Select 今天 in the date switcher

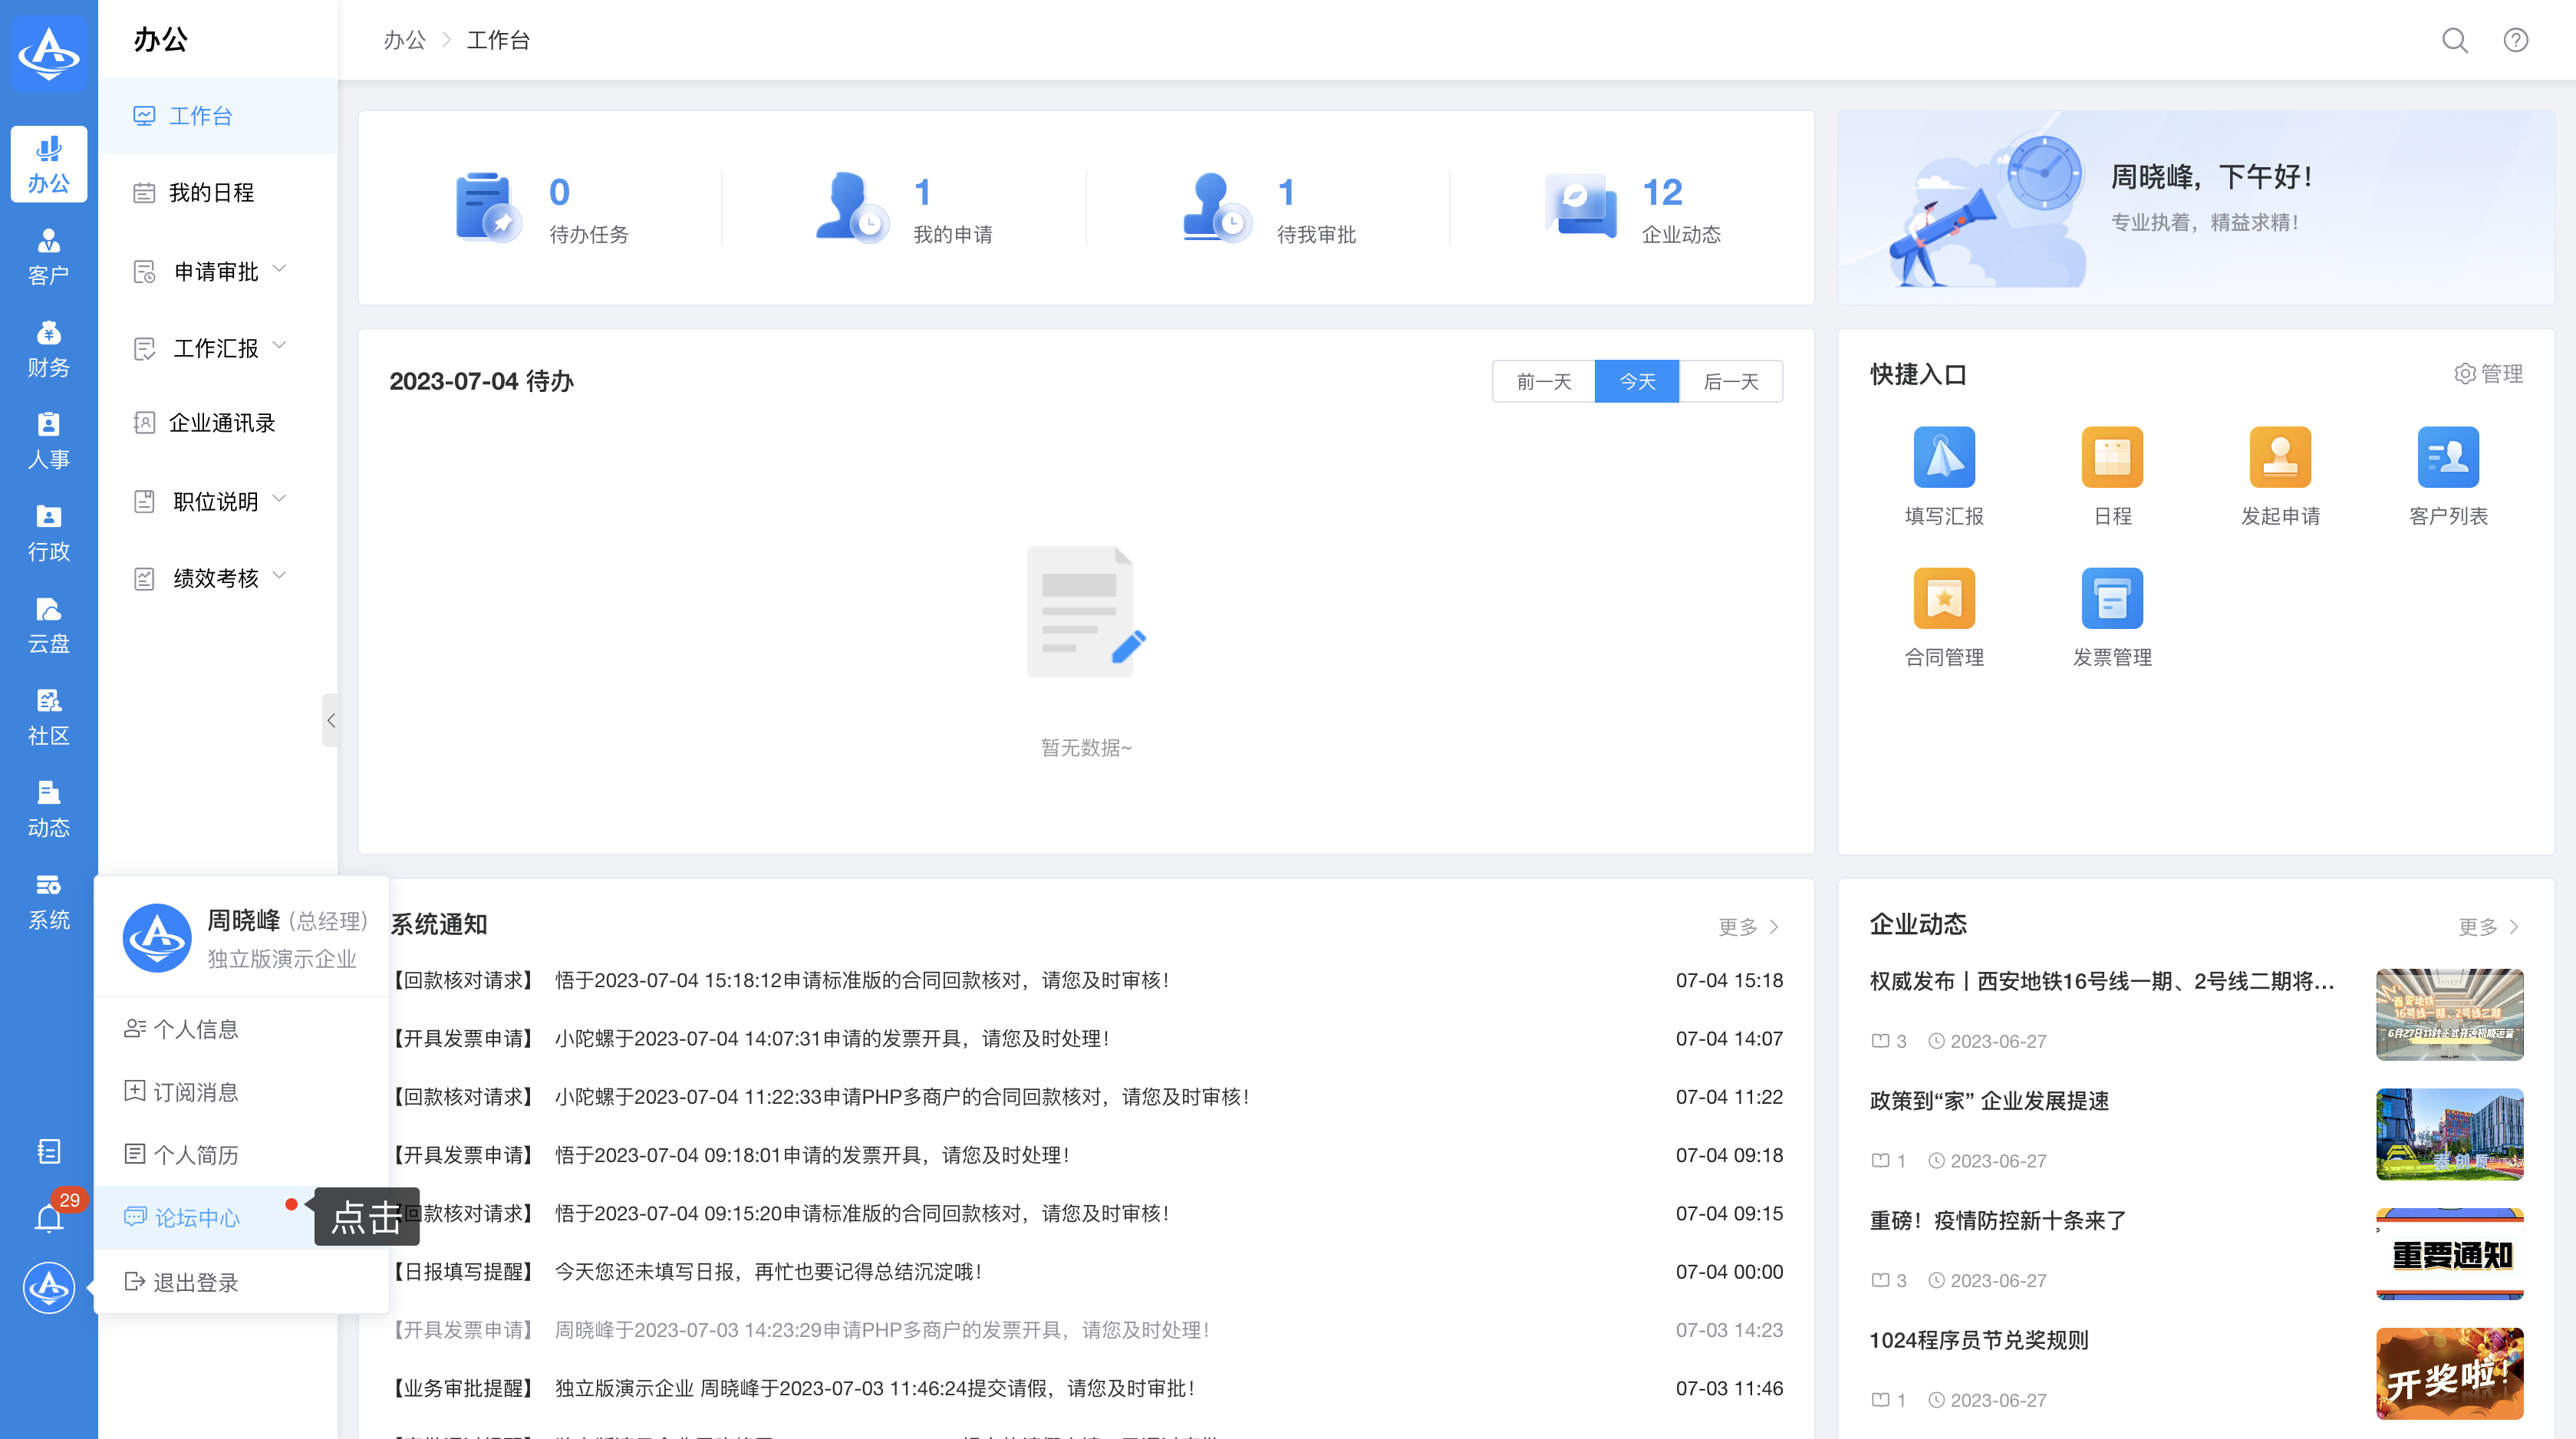point(1636,381)
